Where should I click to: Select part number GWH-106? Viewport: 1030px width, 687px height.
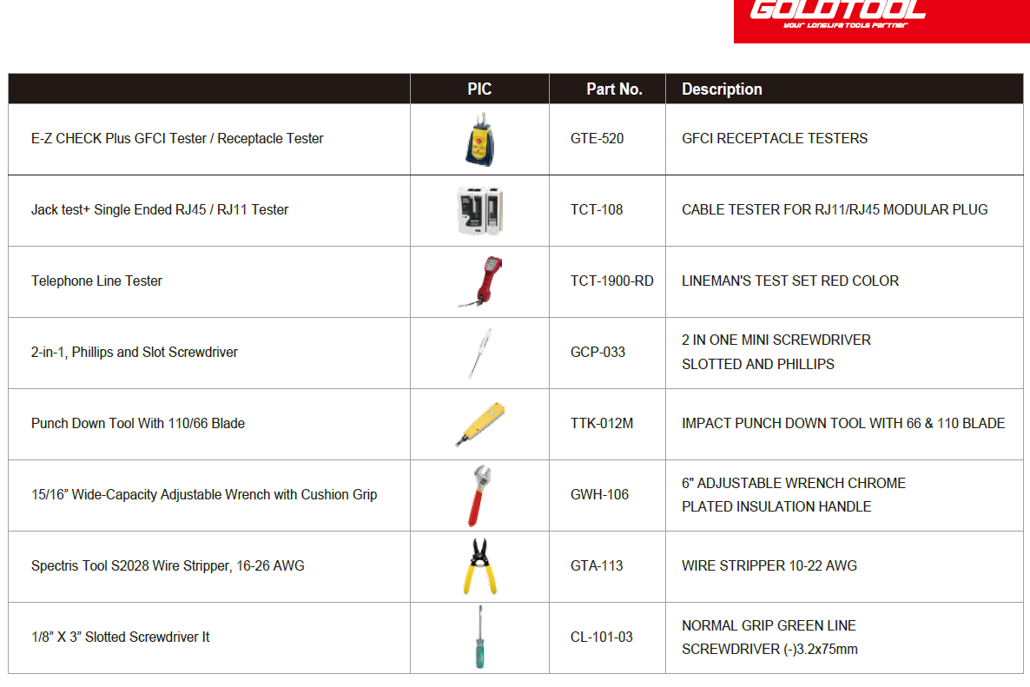pos(600,494)
